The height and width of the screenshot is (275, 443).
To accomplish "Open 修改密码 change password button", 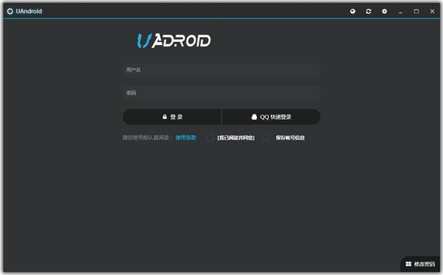I will (420, 264).
